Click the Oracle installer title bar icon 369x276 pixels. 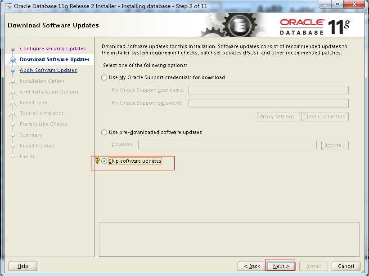(x=9, y=6)
